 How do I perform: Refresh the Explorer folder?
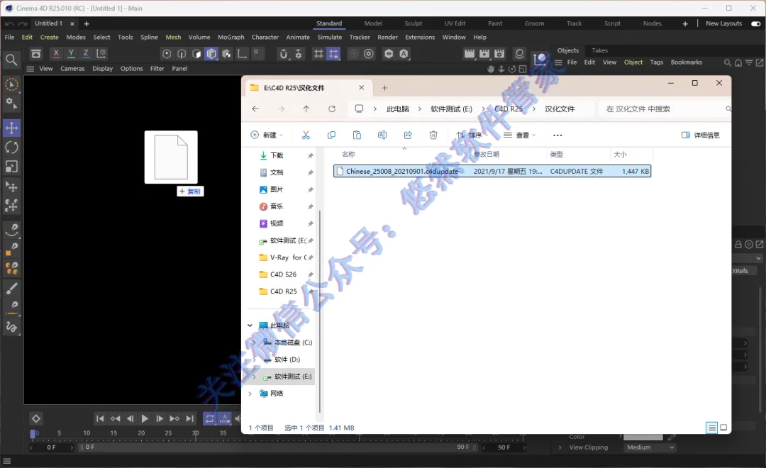pyautogui.click(x=332, y=108)
